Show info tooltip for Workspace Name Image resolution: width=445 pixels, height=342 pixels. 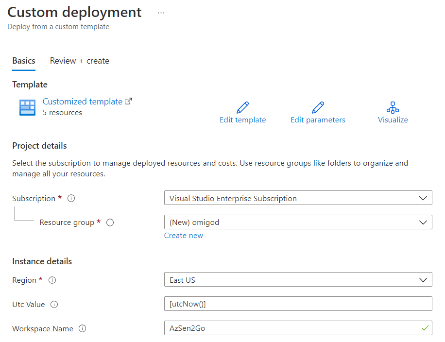(82, 328)
